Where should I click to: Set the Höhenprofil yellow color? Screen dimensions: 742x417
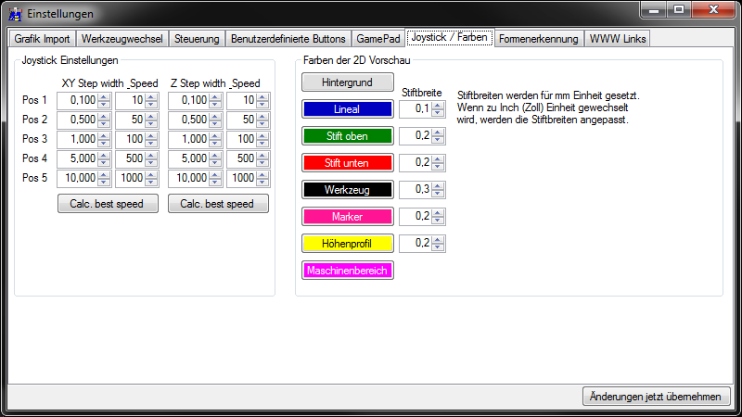pyautogui.click(x=347, y=244)
